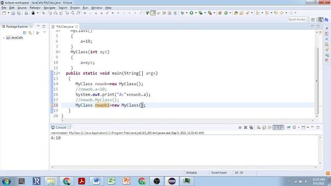331x186 pixels.
Task: Click the Open Task folder icon
Action: pos(242,13)
